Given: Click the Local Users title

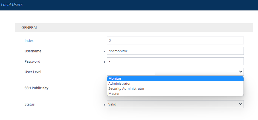Looking at the screenshot, I should coord(12,5).
